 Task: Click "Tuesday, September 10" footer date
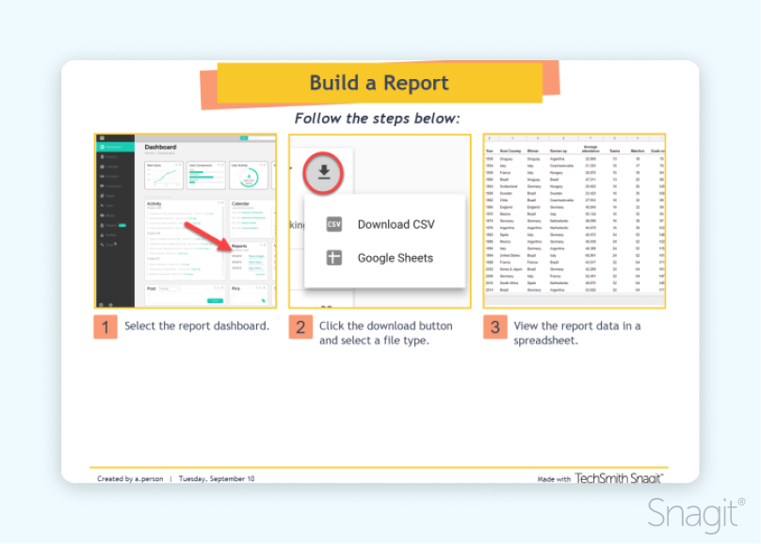[x=217, y=478]
